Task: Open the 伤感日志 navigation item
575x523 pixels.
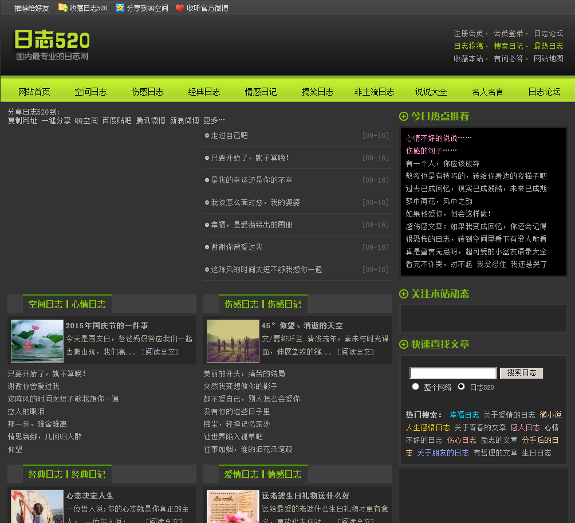Action: [147, 92]
